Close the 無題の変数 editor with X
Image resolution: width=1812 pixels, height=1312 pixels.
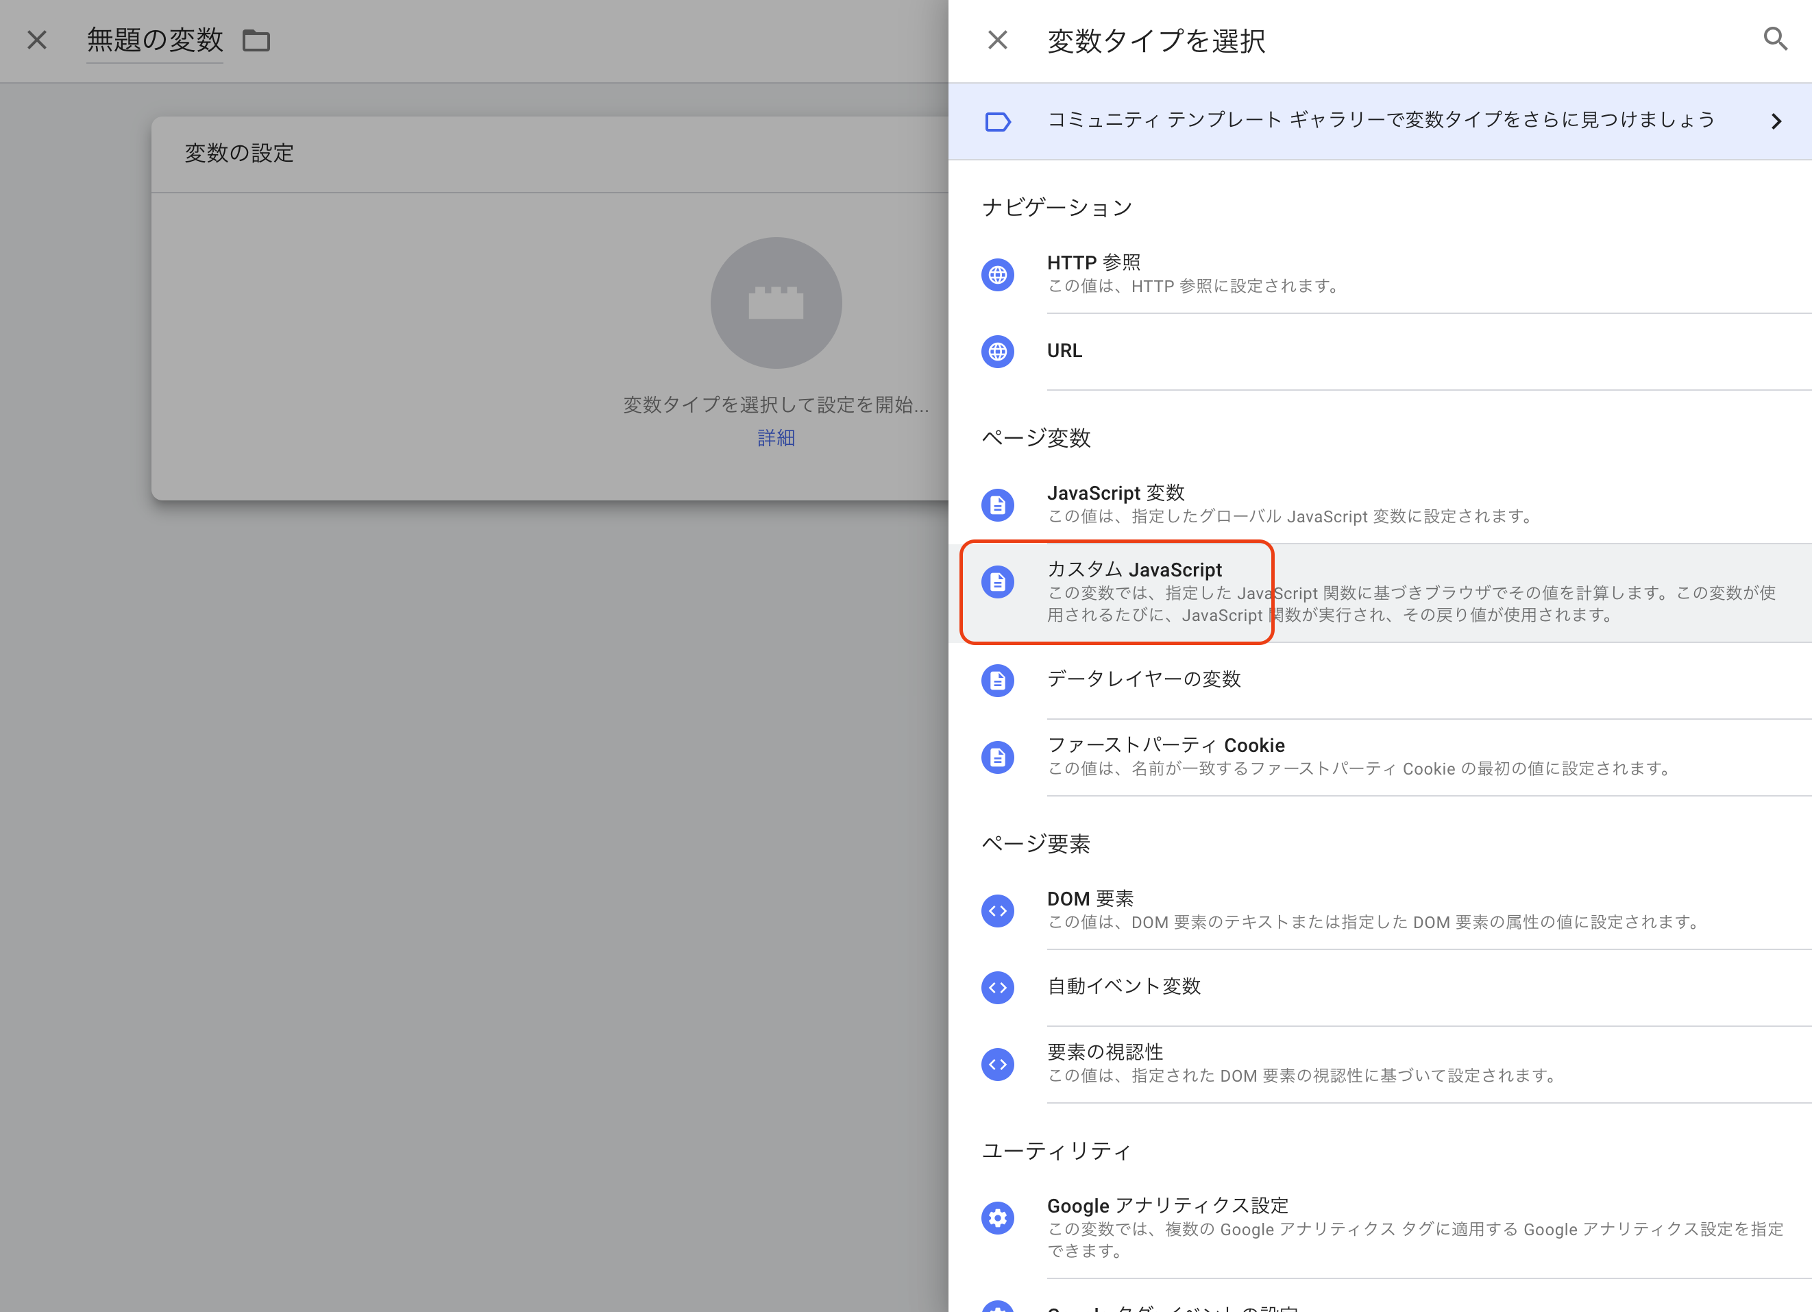tap(37, 40)
